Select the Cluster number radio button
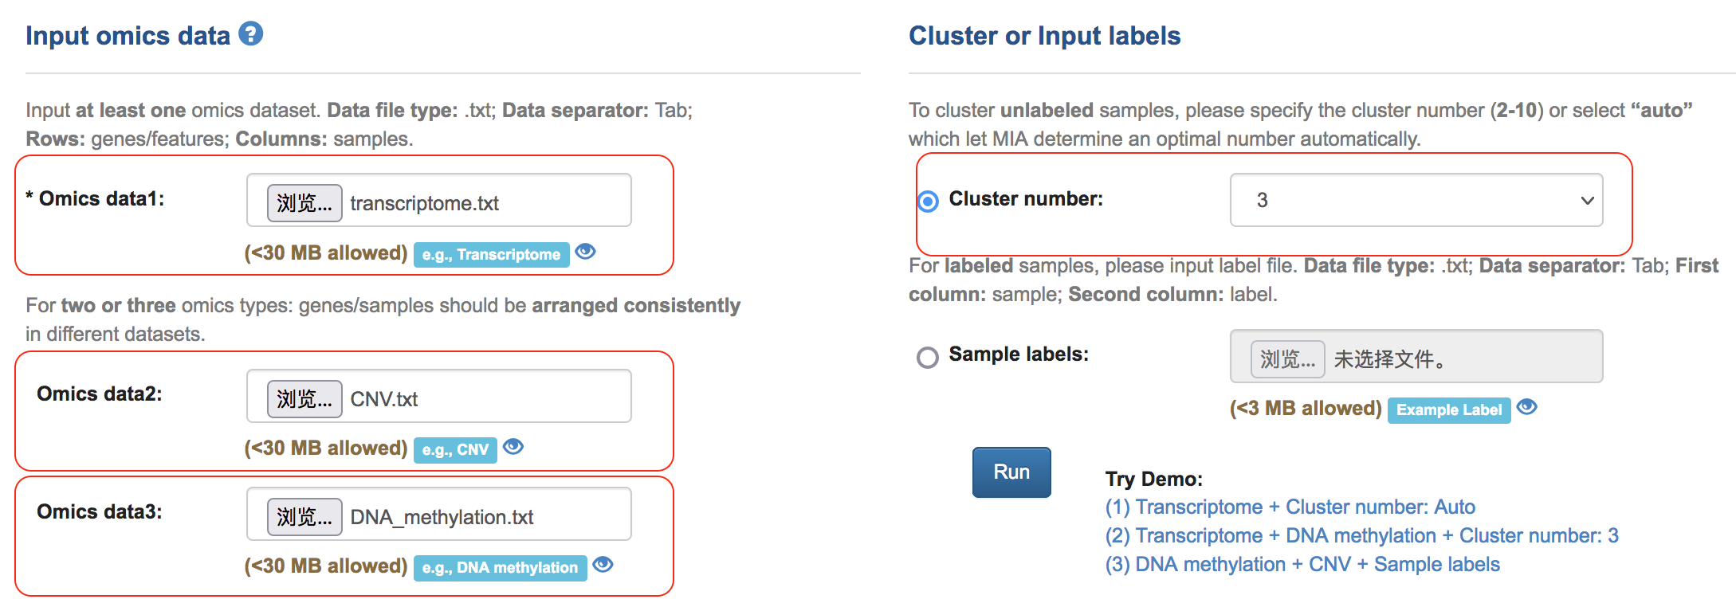 coord(928,202)
